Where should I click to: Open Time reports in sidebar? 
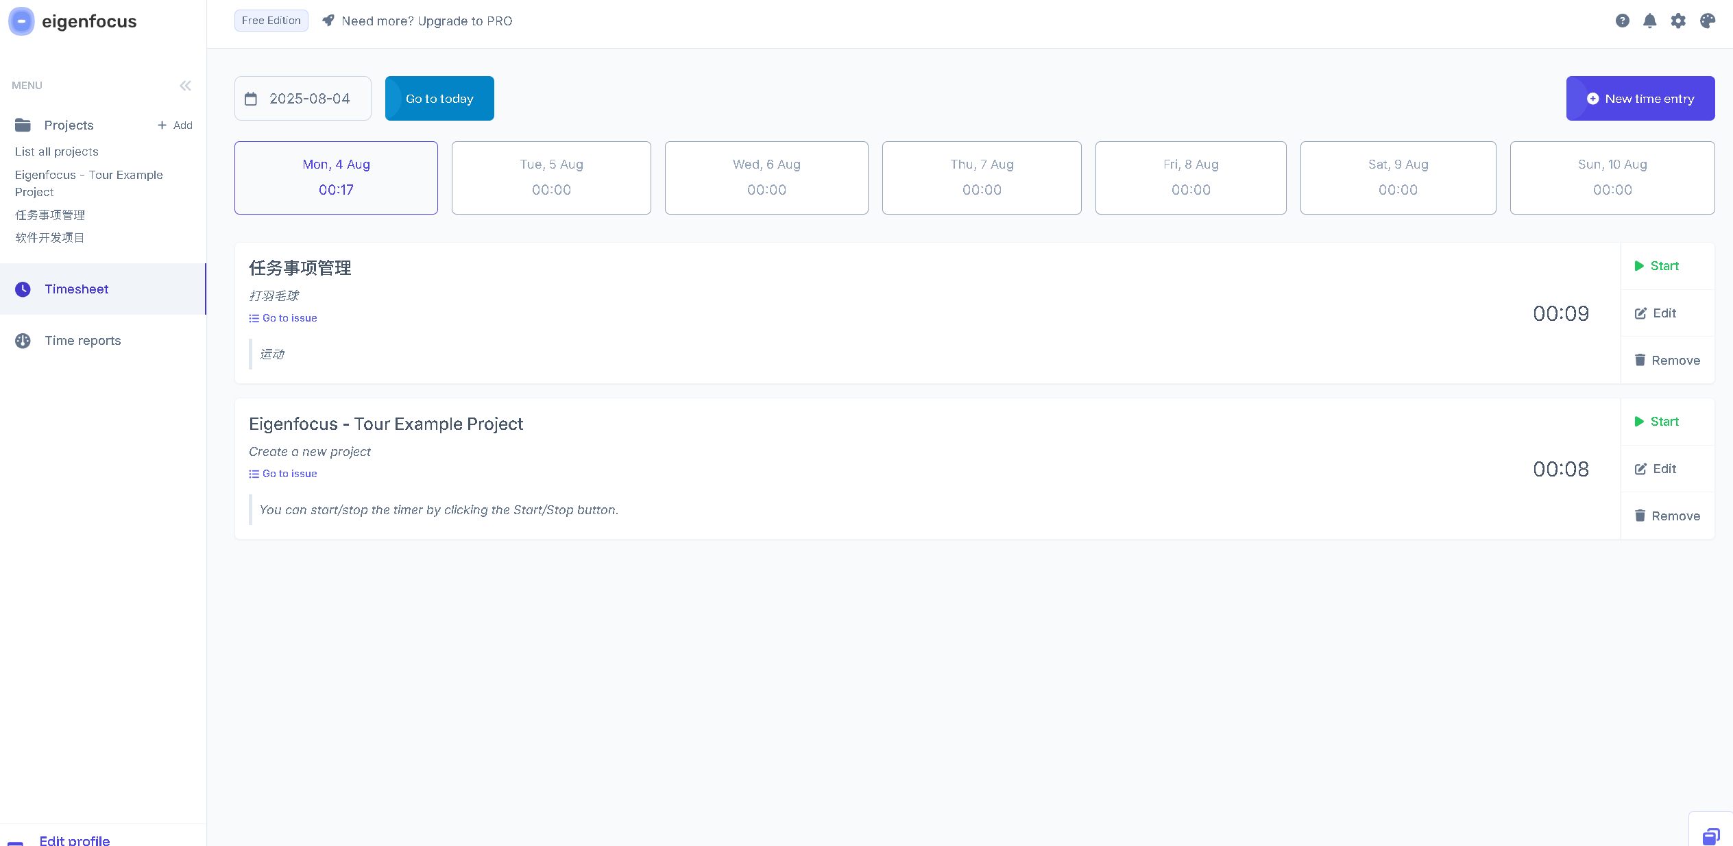pos(82,341)
